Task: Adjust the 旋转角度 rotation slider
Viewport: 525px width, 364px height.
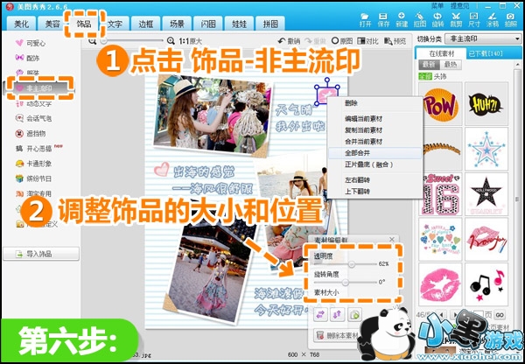Action: tap(345, 283)
